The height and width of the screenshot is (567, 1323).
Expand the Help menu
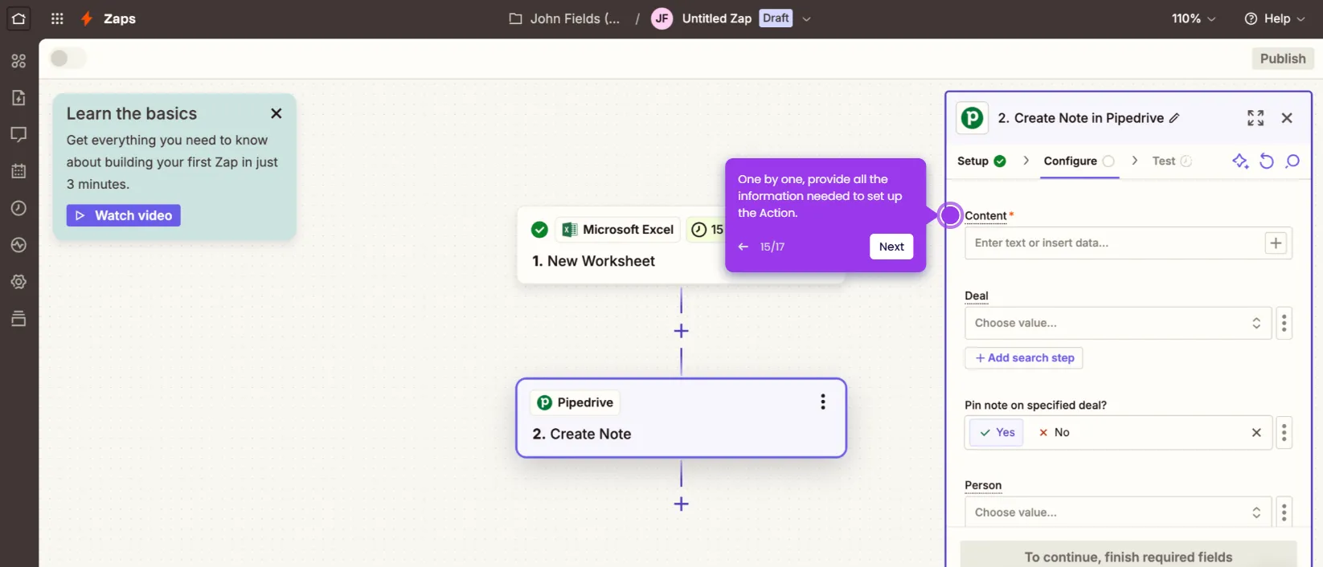point(1275,18)
